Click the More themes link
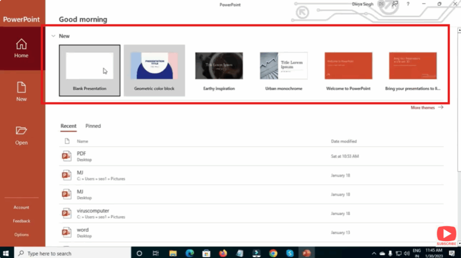The height and width of the screenshot is (258, 461). click(427, 108)
